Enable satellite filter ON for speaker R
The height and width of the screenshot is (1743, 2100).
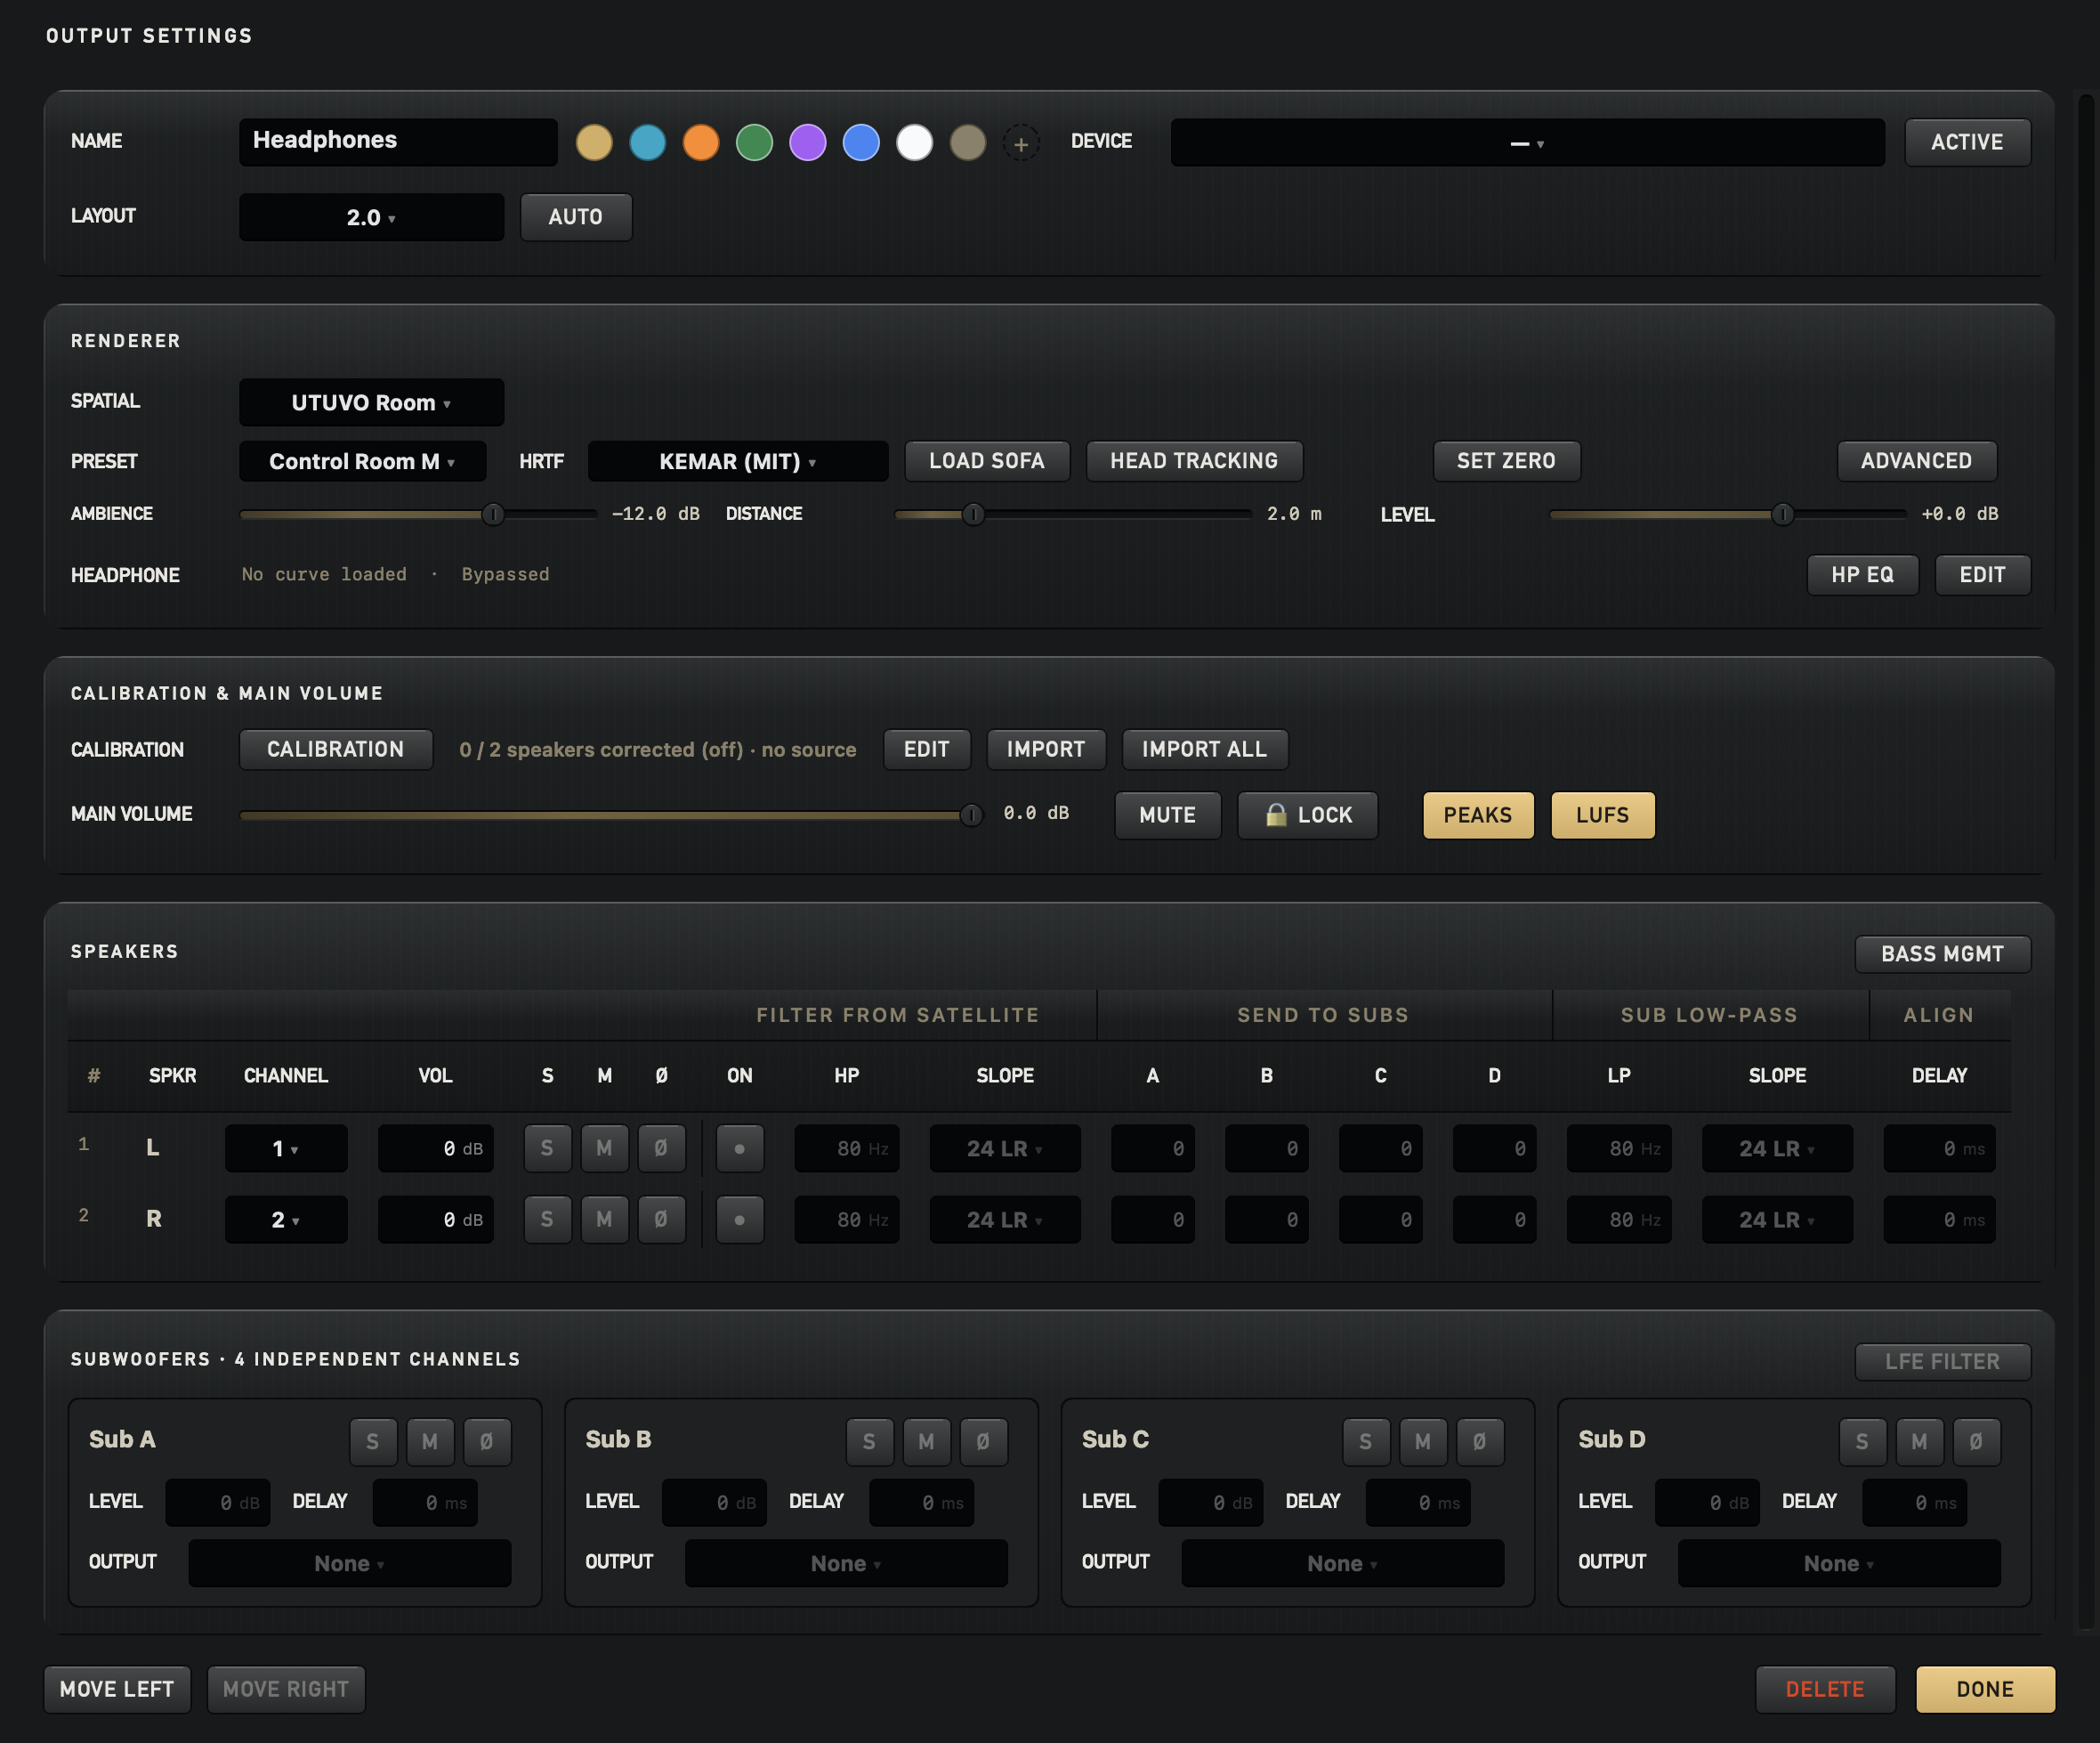click(740, 1219)
